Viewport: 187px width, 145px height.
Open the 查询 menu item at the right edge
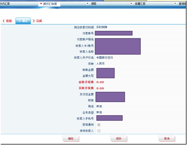(x=183, y=4)
